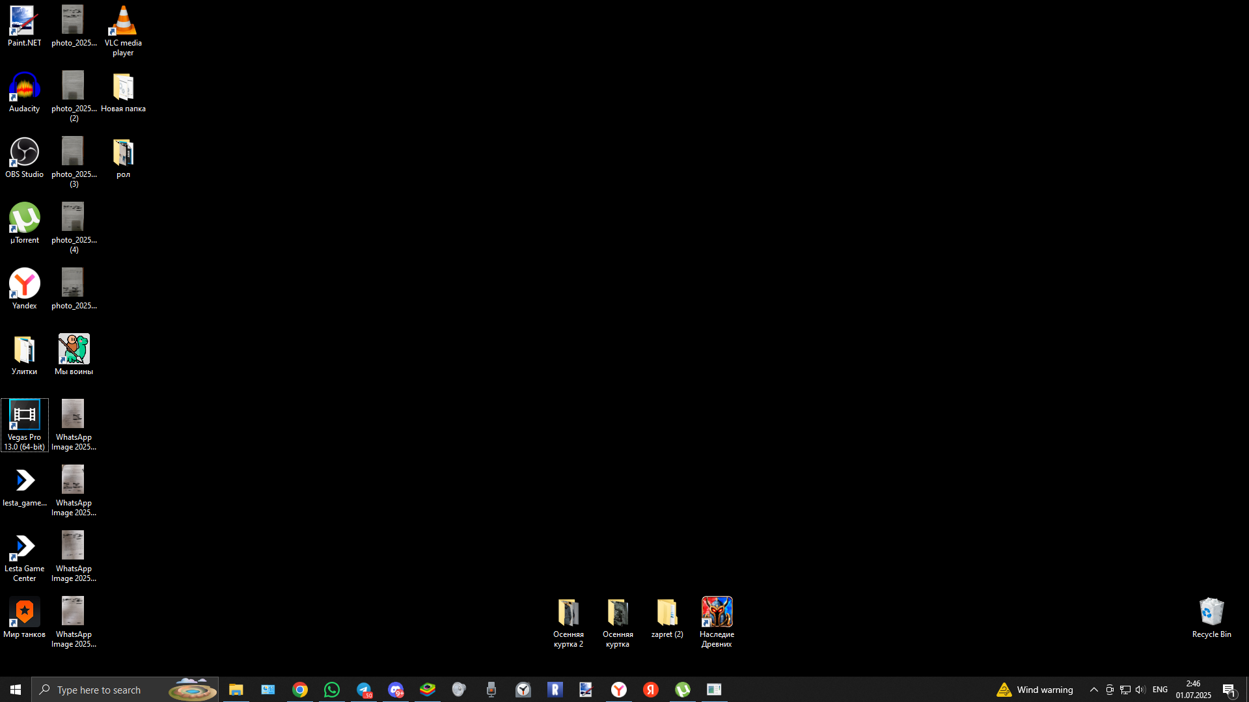The height and width of the screenshot is (702, 1249).
Task: Open the clock app on the taskbar
Action: coord(523,690)
